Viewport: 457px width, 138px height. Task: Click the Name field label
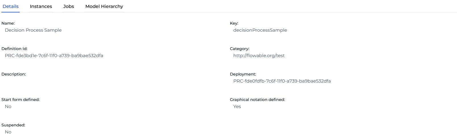[8, 23]
